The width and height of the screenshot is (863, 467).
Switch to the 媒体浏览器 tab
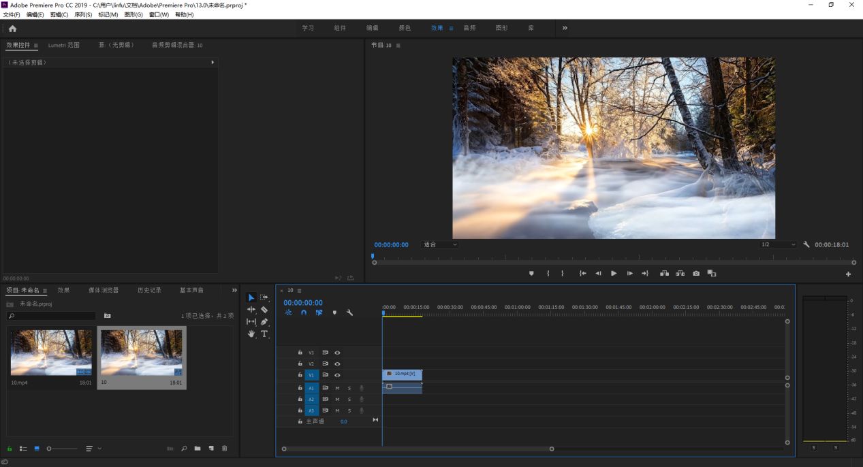[x=104, y=290]
